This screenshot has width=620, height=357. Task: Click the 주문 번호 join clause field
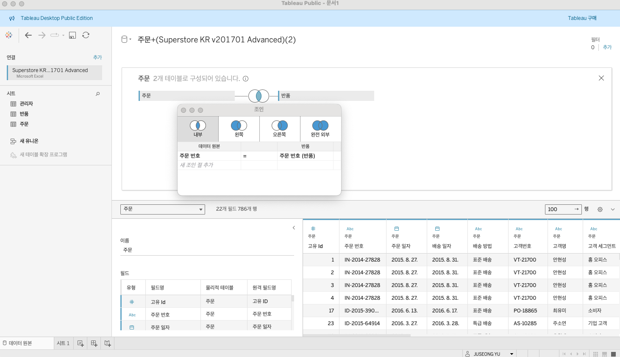click(209, 156)
